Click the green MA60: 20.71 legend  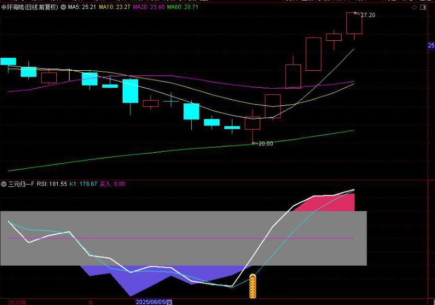coord(183,8)
